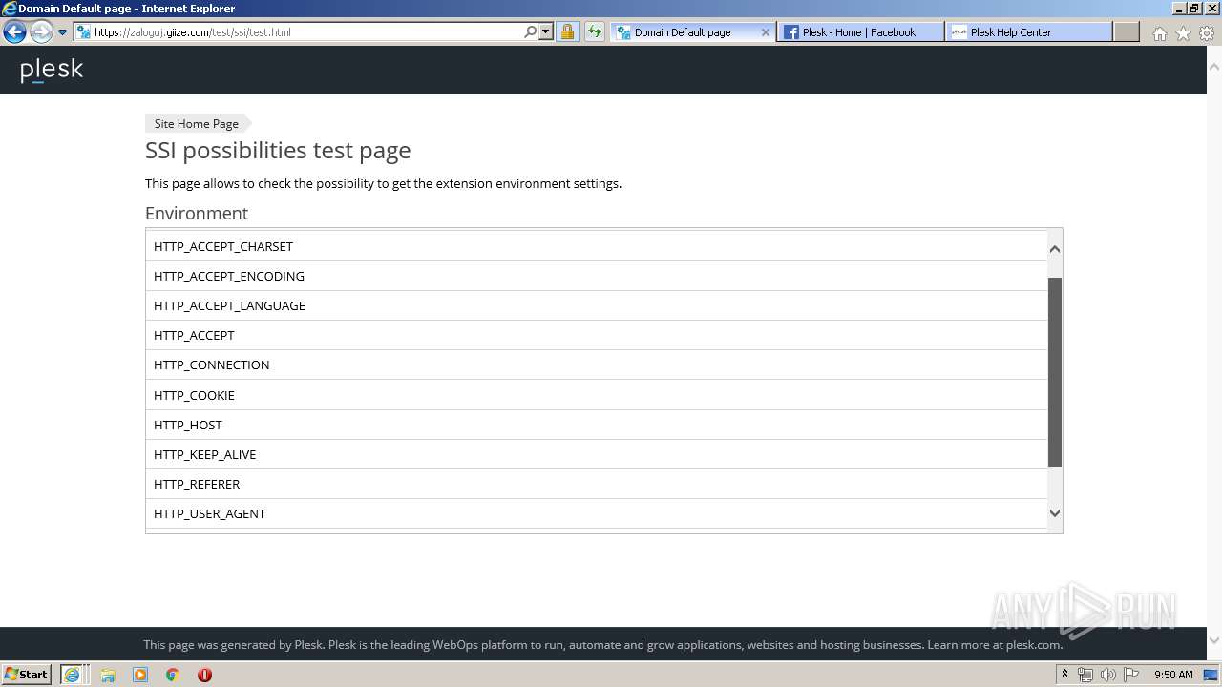Image resolution: width=1222 pixels, height=687 pixels.
Task: Click page scrollbar up arrow
Action: click(1214, 67)
